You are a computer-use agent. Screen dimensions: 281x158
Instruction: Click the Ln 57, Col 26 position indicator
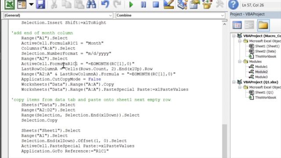[x=253, y=5]
